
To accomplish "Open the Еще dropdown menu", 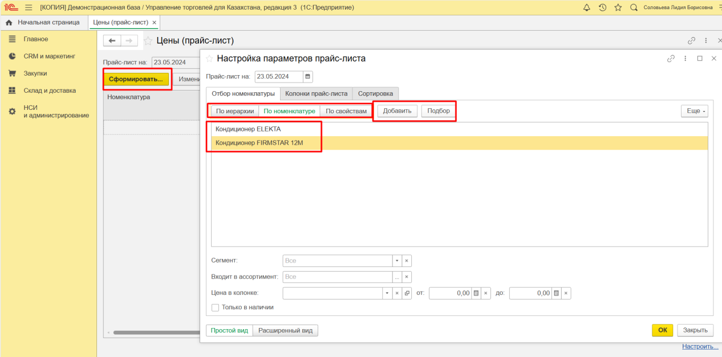I will tap(694, 111).
